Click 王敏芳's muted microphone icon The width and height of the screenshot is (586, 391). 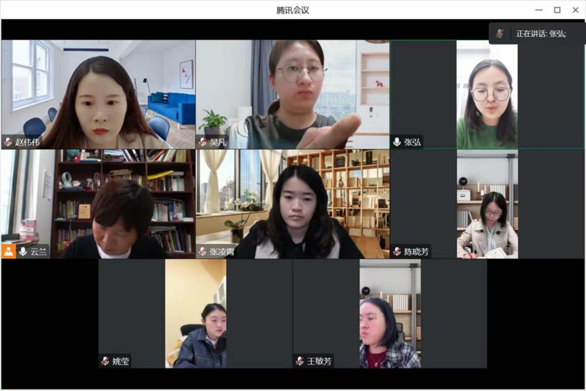click(299, 361)
